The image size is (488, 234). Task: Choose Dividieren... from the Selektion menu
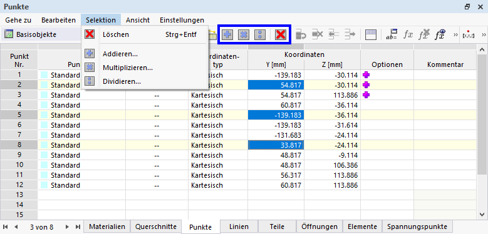pos(145,81)
